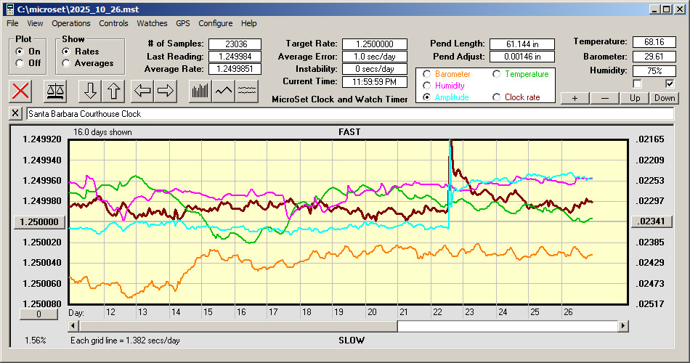
Task: Click the right arrow toolbar icon
Action: (166, 91)
